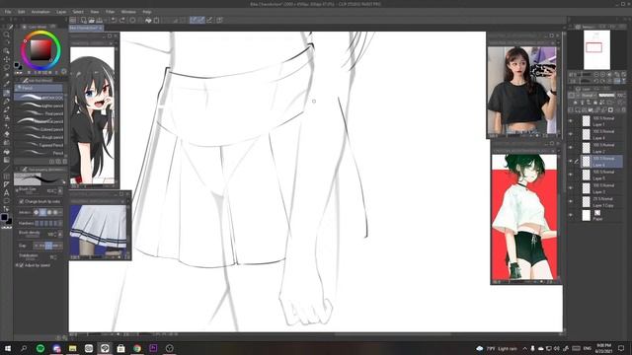Click the Redo arrow in command bar

point(121,20)
